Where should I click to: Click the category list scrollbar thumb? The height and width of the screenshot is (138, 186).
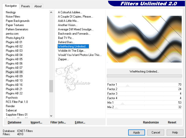click(51, 86)
